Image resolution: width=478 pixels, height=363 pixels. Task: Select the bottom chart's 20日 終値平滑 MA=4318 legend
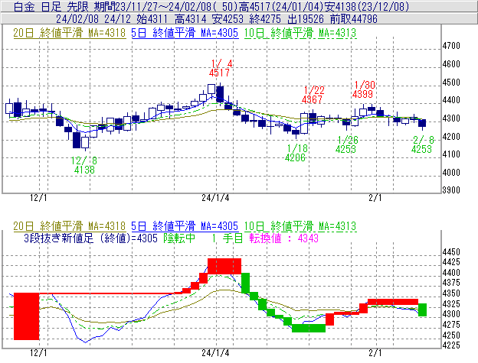pos(70,226)
